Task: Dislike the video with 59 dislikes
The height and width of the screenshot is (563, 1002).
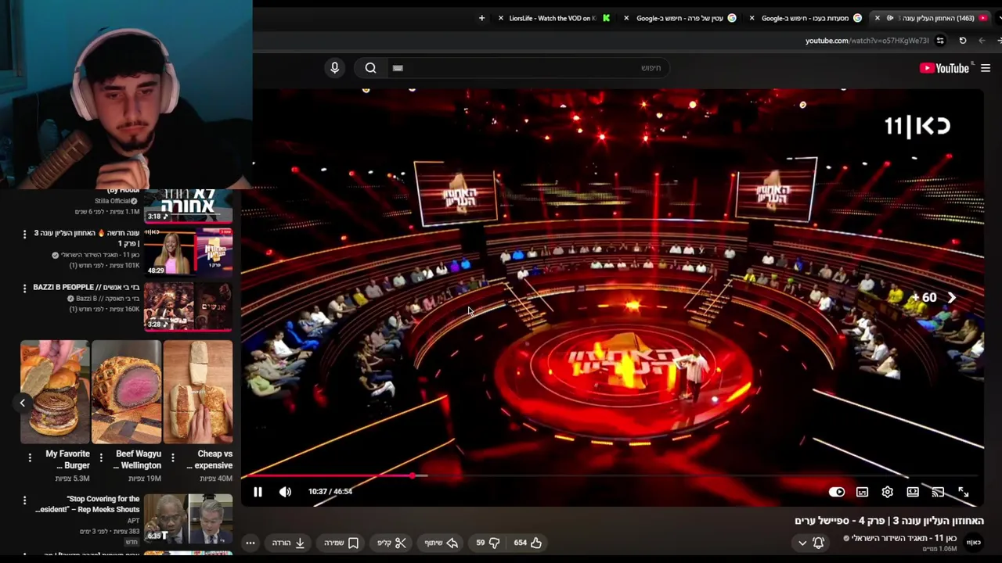Action: coord(488,543)
